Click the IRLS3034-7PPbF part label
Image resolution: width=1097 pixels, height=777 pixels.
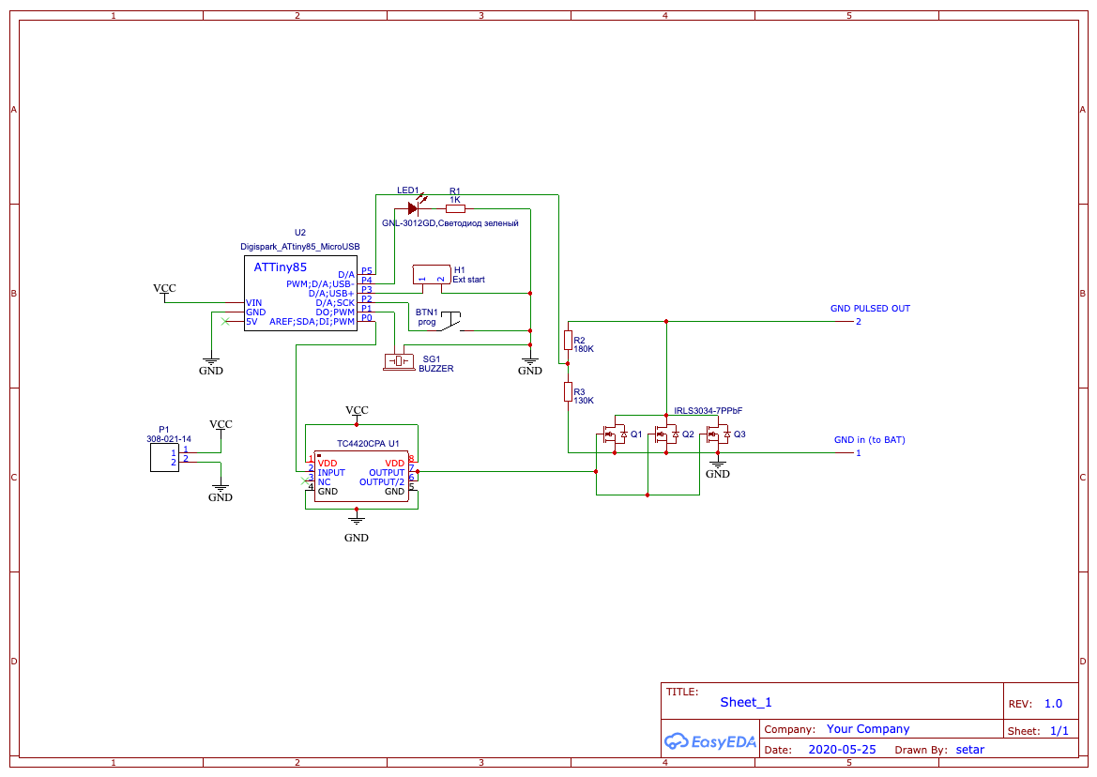(708, 410)
